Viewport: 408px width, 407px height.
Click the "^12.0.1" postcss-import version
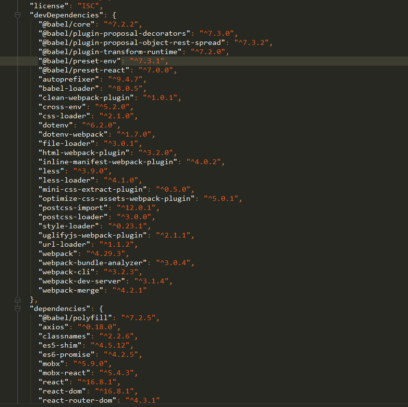point(136,208)
